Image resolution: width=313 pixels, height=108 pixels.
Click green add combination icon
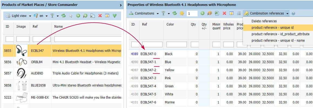[x=202, y=13]
